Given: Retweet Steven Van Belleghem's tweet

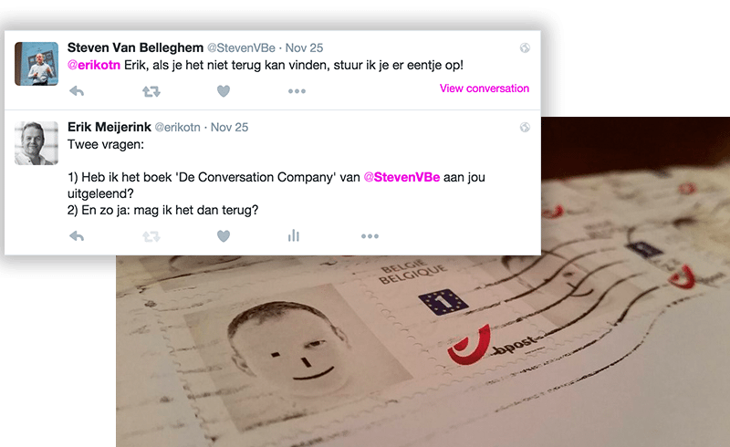Looking at the screenshot, I should point(151,91).
